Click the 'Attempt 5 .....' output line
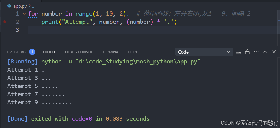The height and width of the screenshot is (128, 280). (x=33, y=86)
